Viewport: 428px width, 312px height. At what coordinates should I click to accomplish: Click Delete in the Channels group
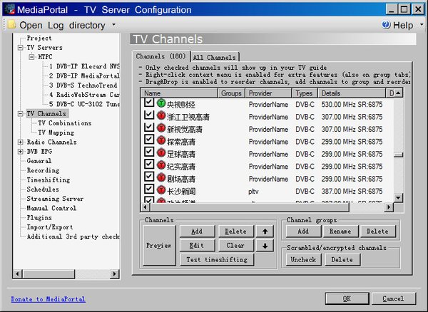236,232
